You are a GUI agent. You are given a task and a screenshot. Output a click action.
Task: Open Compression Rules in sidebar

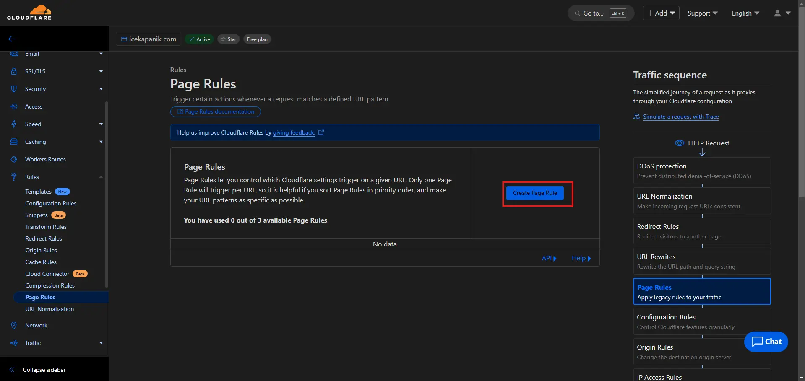(x=50, y=285)
